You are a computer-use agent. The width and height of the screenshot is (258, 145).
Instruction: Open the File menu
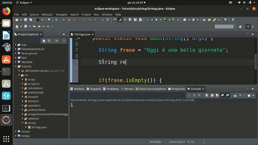(x=17, y=14)
